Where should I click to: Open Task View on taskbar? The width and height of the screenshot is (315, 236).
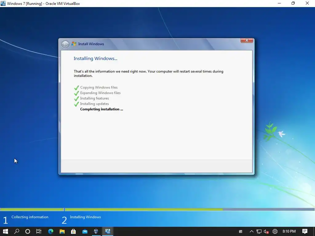39,231
